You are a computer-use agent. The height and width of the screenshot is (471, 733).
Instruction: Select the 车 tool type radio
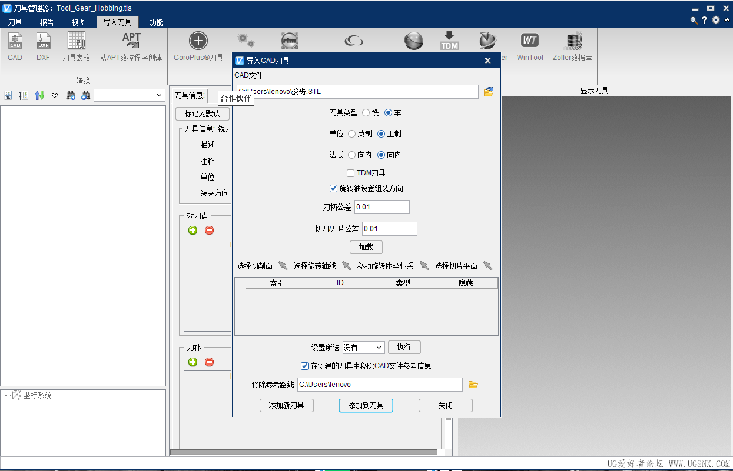tap(388, 112)
